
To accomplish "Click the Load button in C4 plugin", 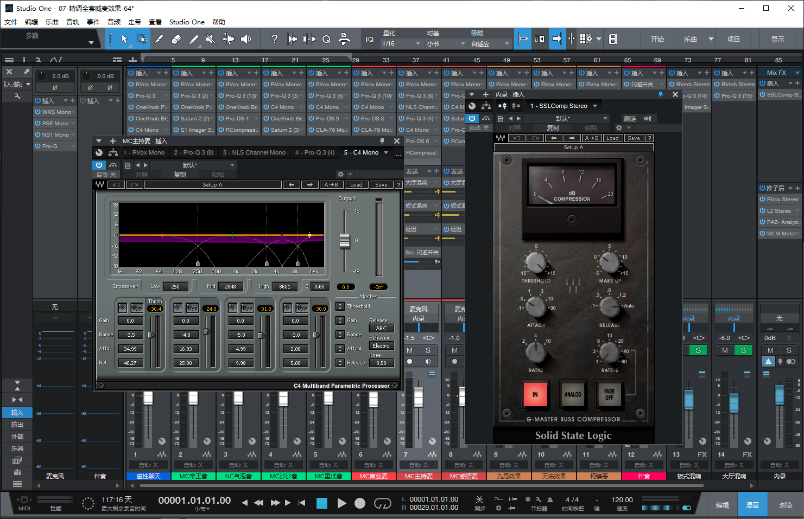I will coord(356,185).
